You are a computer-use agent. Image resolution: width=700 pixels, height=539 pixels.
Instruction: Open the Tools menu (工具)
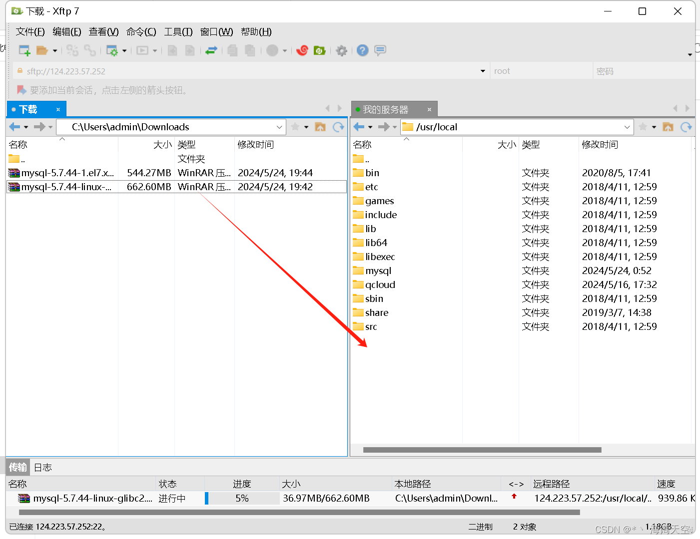[x=178, y=32]
